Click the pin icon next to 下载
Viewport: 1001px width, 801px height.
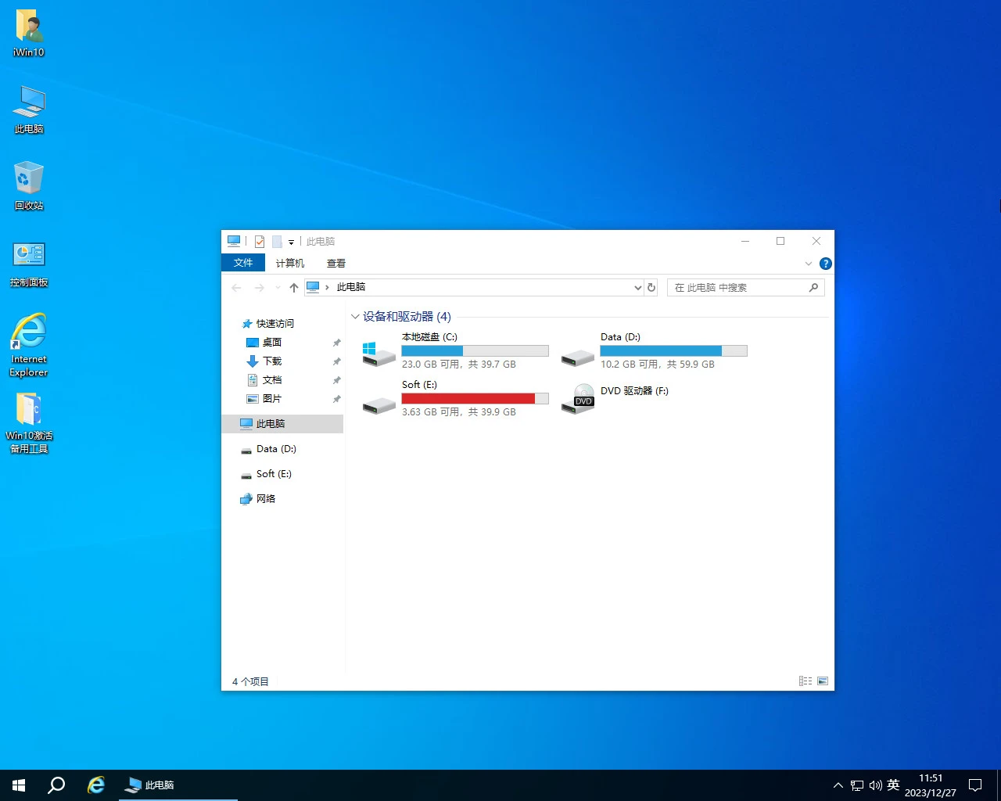336,361
